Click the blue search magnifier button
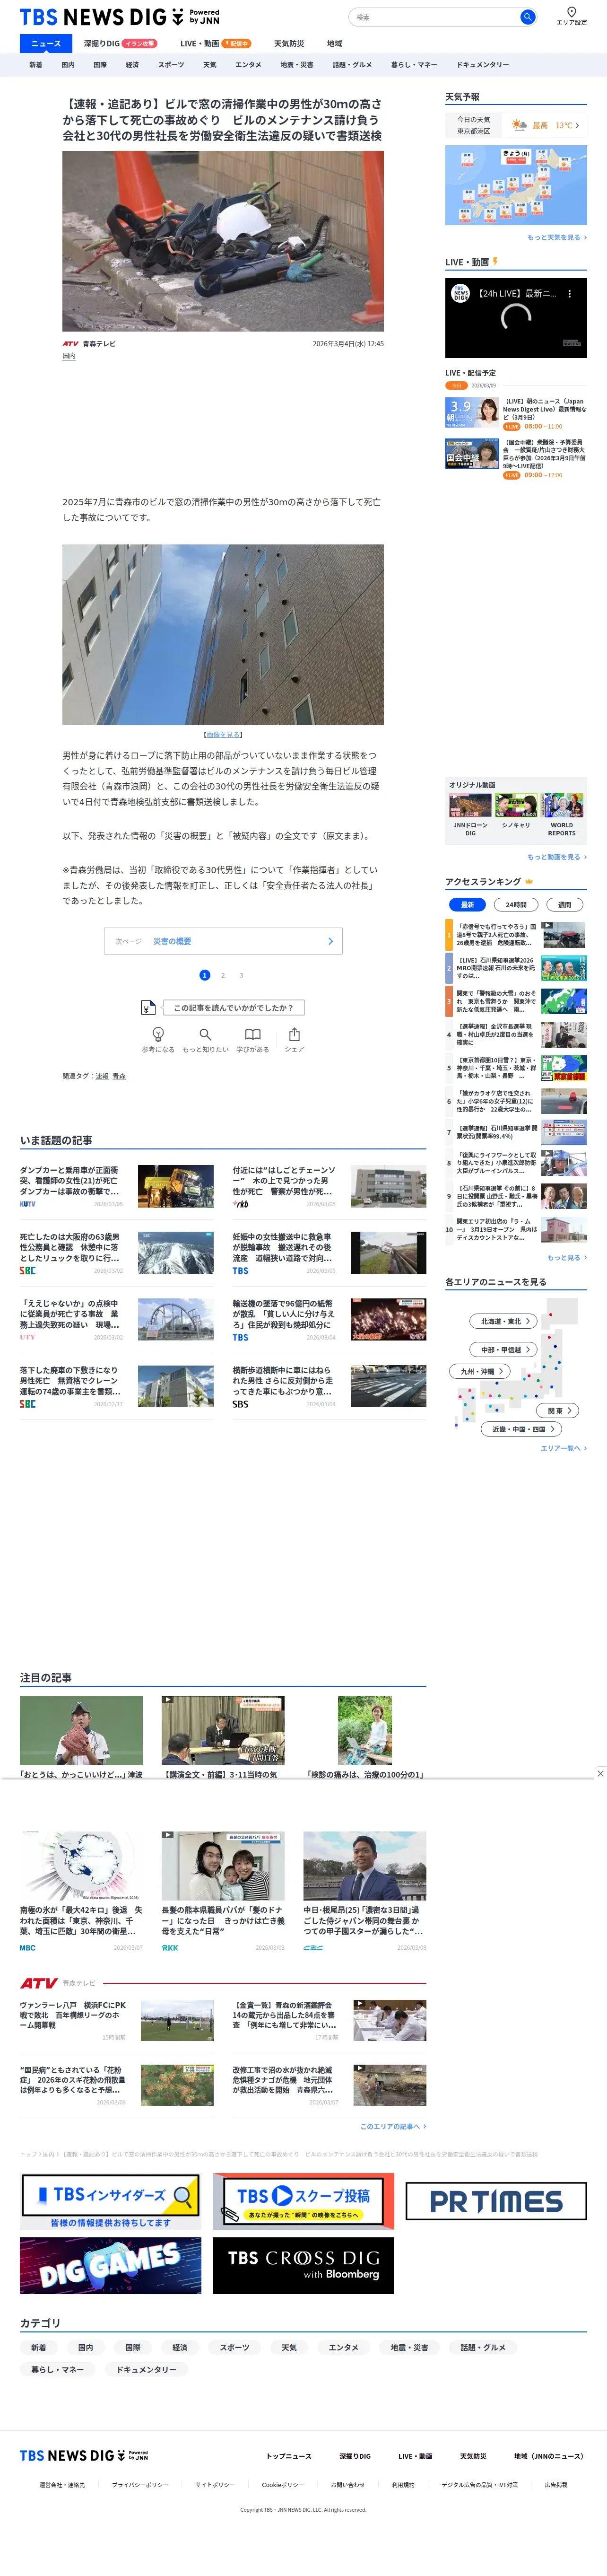The image size is (607, 2576). click(x=527, y=17)
